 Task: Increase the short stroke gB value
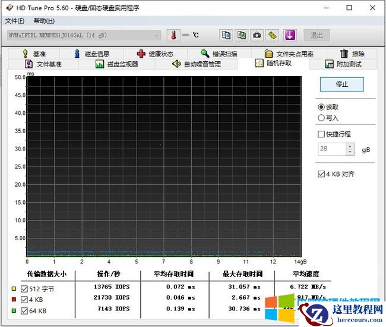(x=350, y=146)
